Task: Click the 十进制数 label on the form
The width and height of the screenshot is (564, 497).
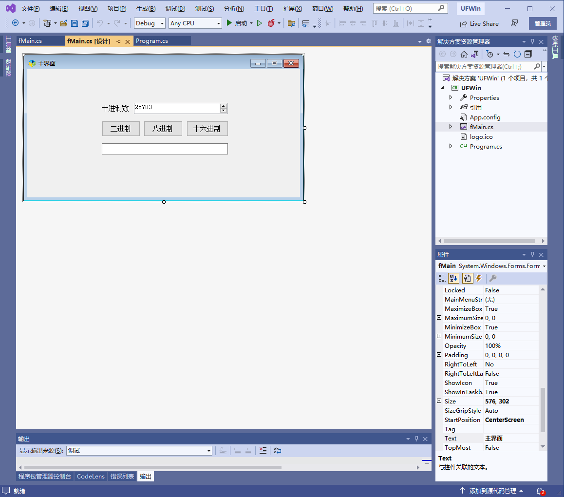Action: pos(115,108)
